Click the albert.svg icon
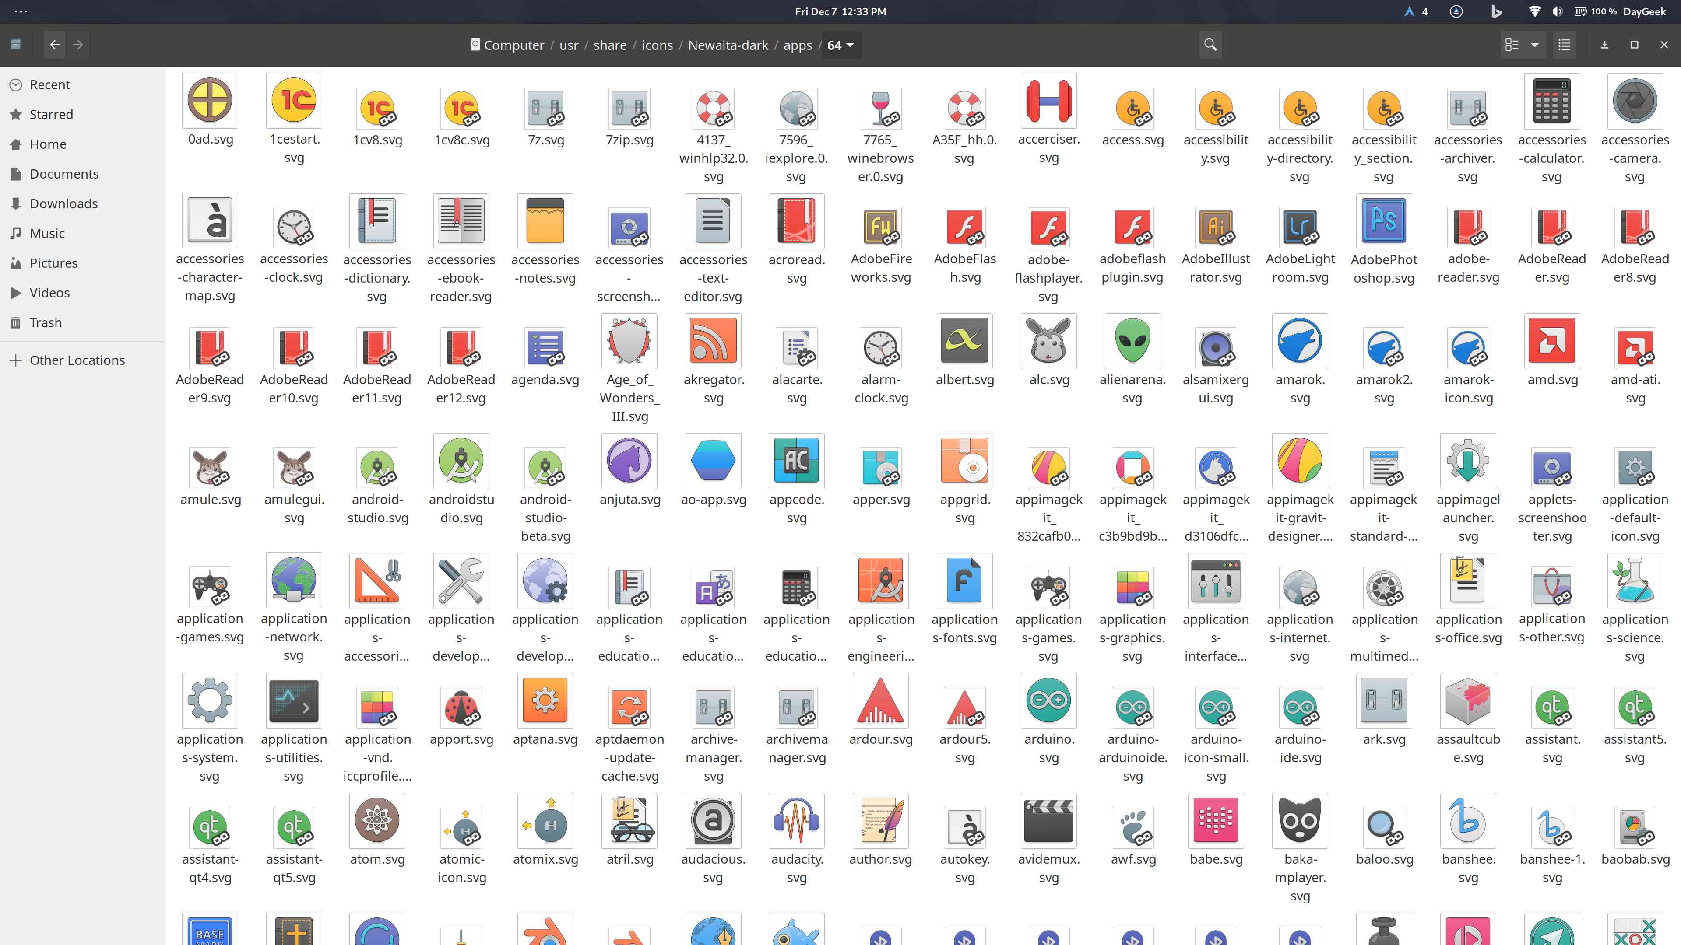The height and width of the screenshot is (945, 1681). 964,340
